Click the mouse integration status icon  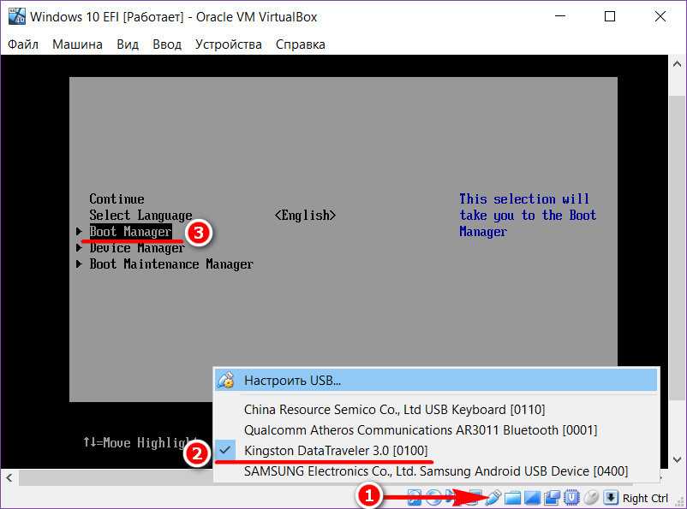pyautogui.click(x=591, y=498)
